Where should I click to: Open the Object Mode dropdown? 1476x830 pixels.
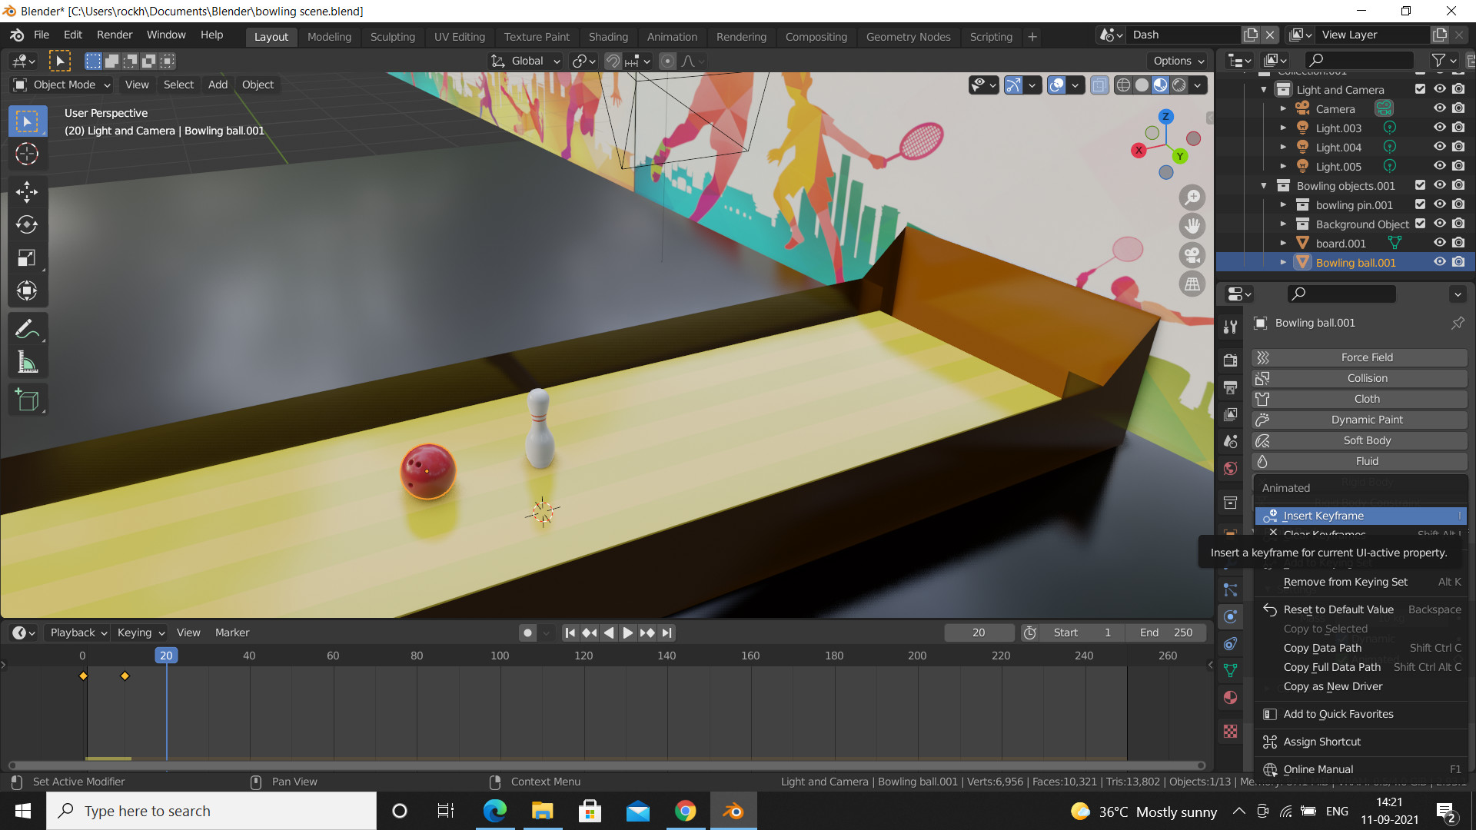click(60, 85)
